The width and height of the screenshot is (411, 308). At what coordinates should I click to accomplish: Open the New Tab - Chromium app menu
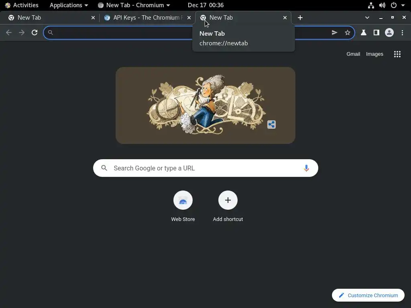[x=134, y=5]
